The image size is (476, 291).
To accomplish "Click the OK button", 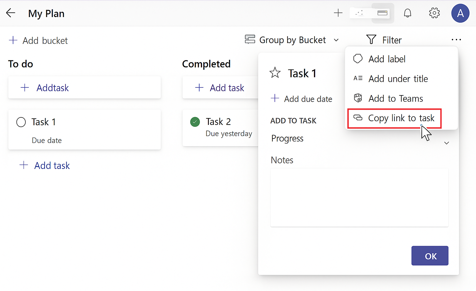I will (x=430, y=256).
